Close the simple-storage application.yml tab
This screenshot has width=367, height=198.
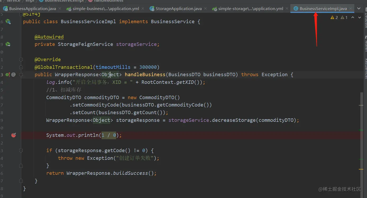pos(287,8)
